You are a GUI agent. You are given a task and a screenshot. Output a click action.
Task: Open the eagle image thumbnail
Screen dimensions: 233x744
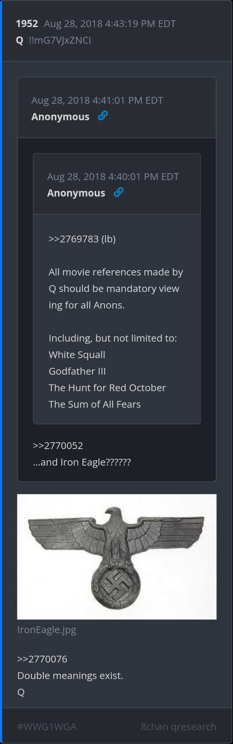[x=117, y=556]
